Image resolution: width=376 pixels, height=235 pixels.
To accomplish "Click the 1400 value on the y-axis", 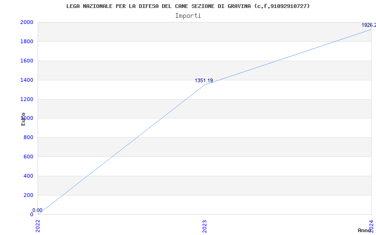I will (x=27, y=80).
